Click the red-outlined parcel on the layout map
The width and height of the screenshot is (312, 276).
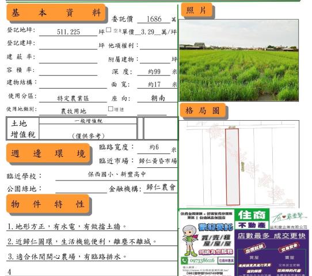tap(233, 167)
